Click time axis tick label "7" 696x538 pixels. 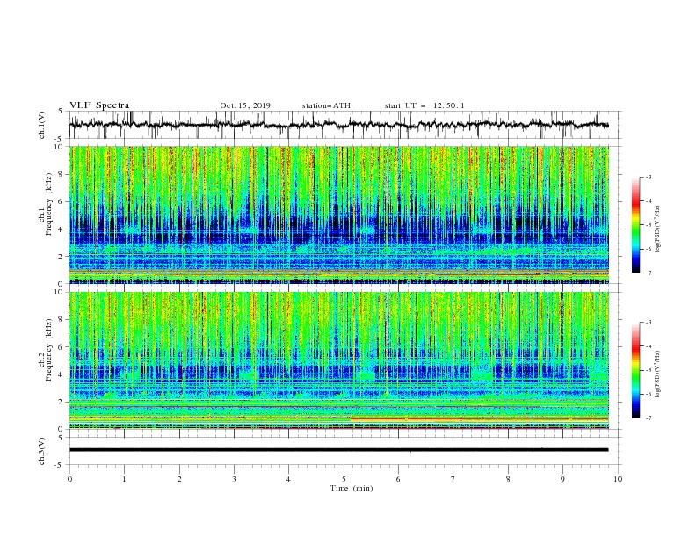453,479
